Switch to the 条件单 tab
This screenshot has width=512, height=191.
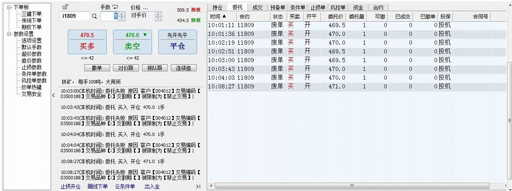pyautogui.click(x=298, y=8)
